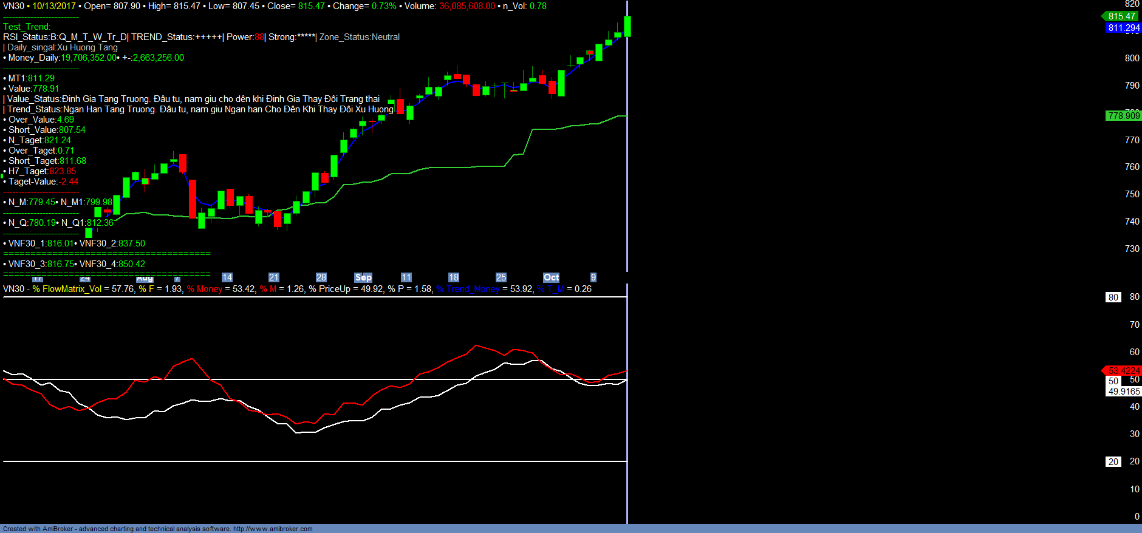This screenshot has width=1142, height=533.
Task: Click the date label 28 on time axis
Action: [321, 277]
